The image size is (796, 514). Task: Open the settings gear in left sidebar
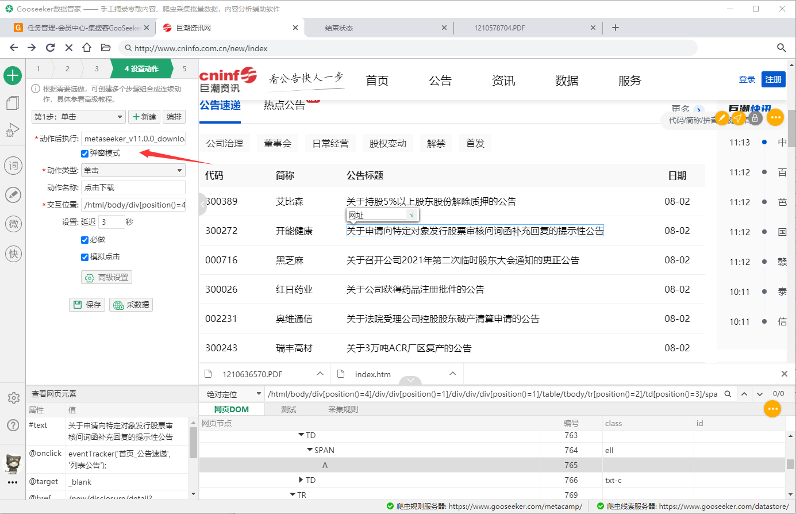pos(13,398)
